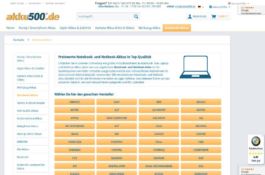
Task: Select Batterien sidebar category
Action: point(31,142)
